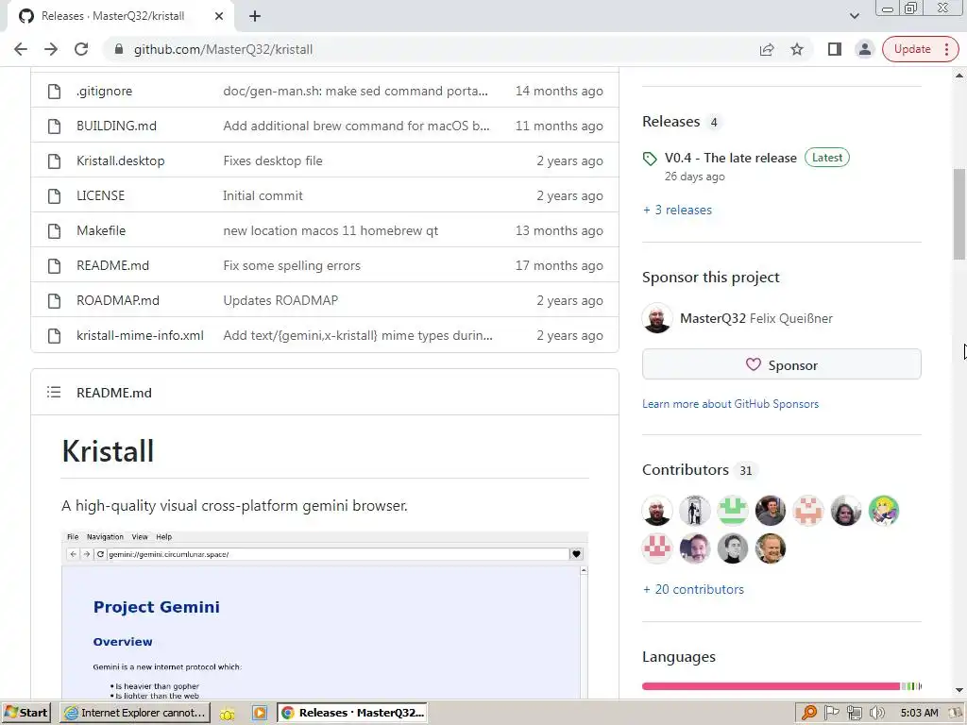
Task: Open commit 'Fixes desktop file'
Action: click(273, 160)
